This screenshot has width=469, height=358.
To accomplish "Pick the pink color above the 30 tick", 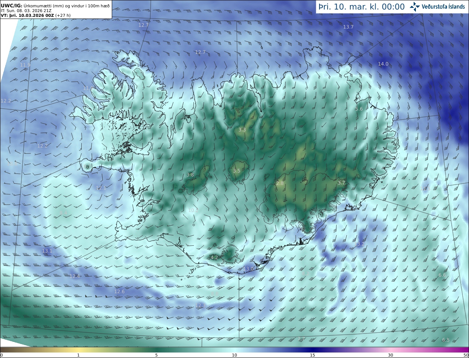I will [391, 350].
